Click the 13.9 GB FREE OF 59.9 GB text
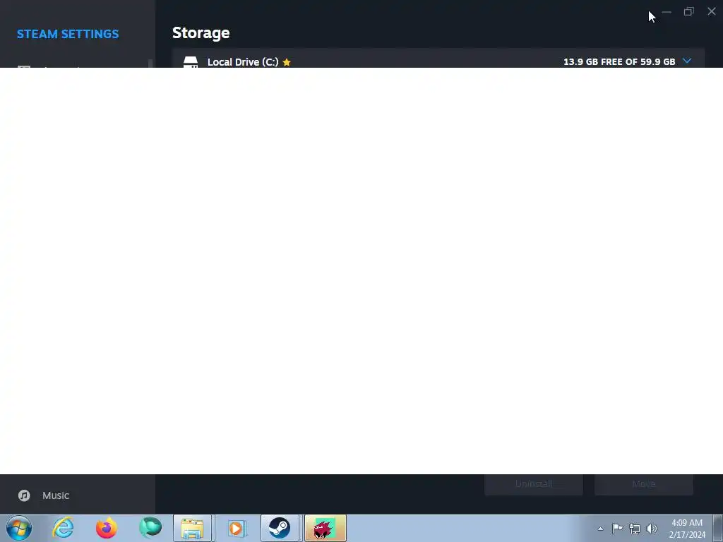 619,62
